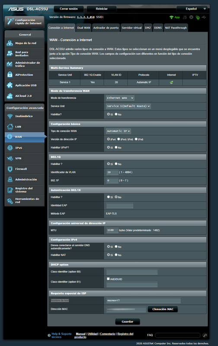Image resolution: width=218 pixels, height=346 pixels.
Task: Open Administrador de tráfico icon
Action: (x=10, y=64)
